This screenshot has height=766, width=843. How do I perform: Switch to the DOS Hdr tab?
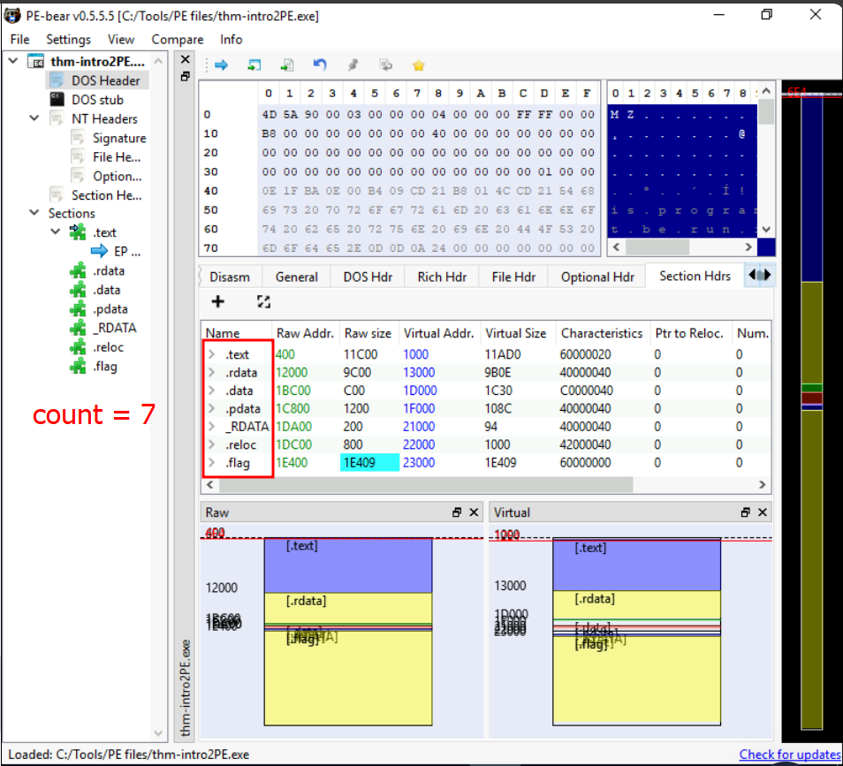click(x=368, y=277)
